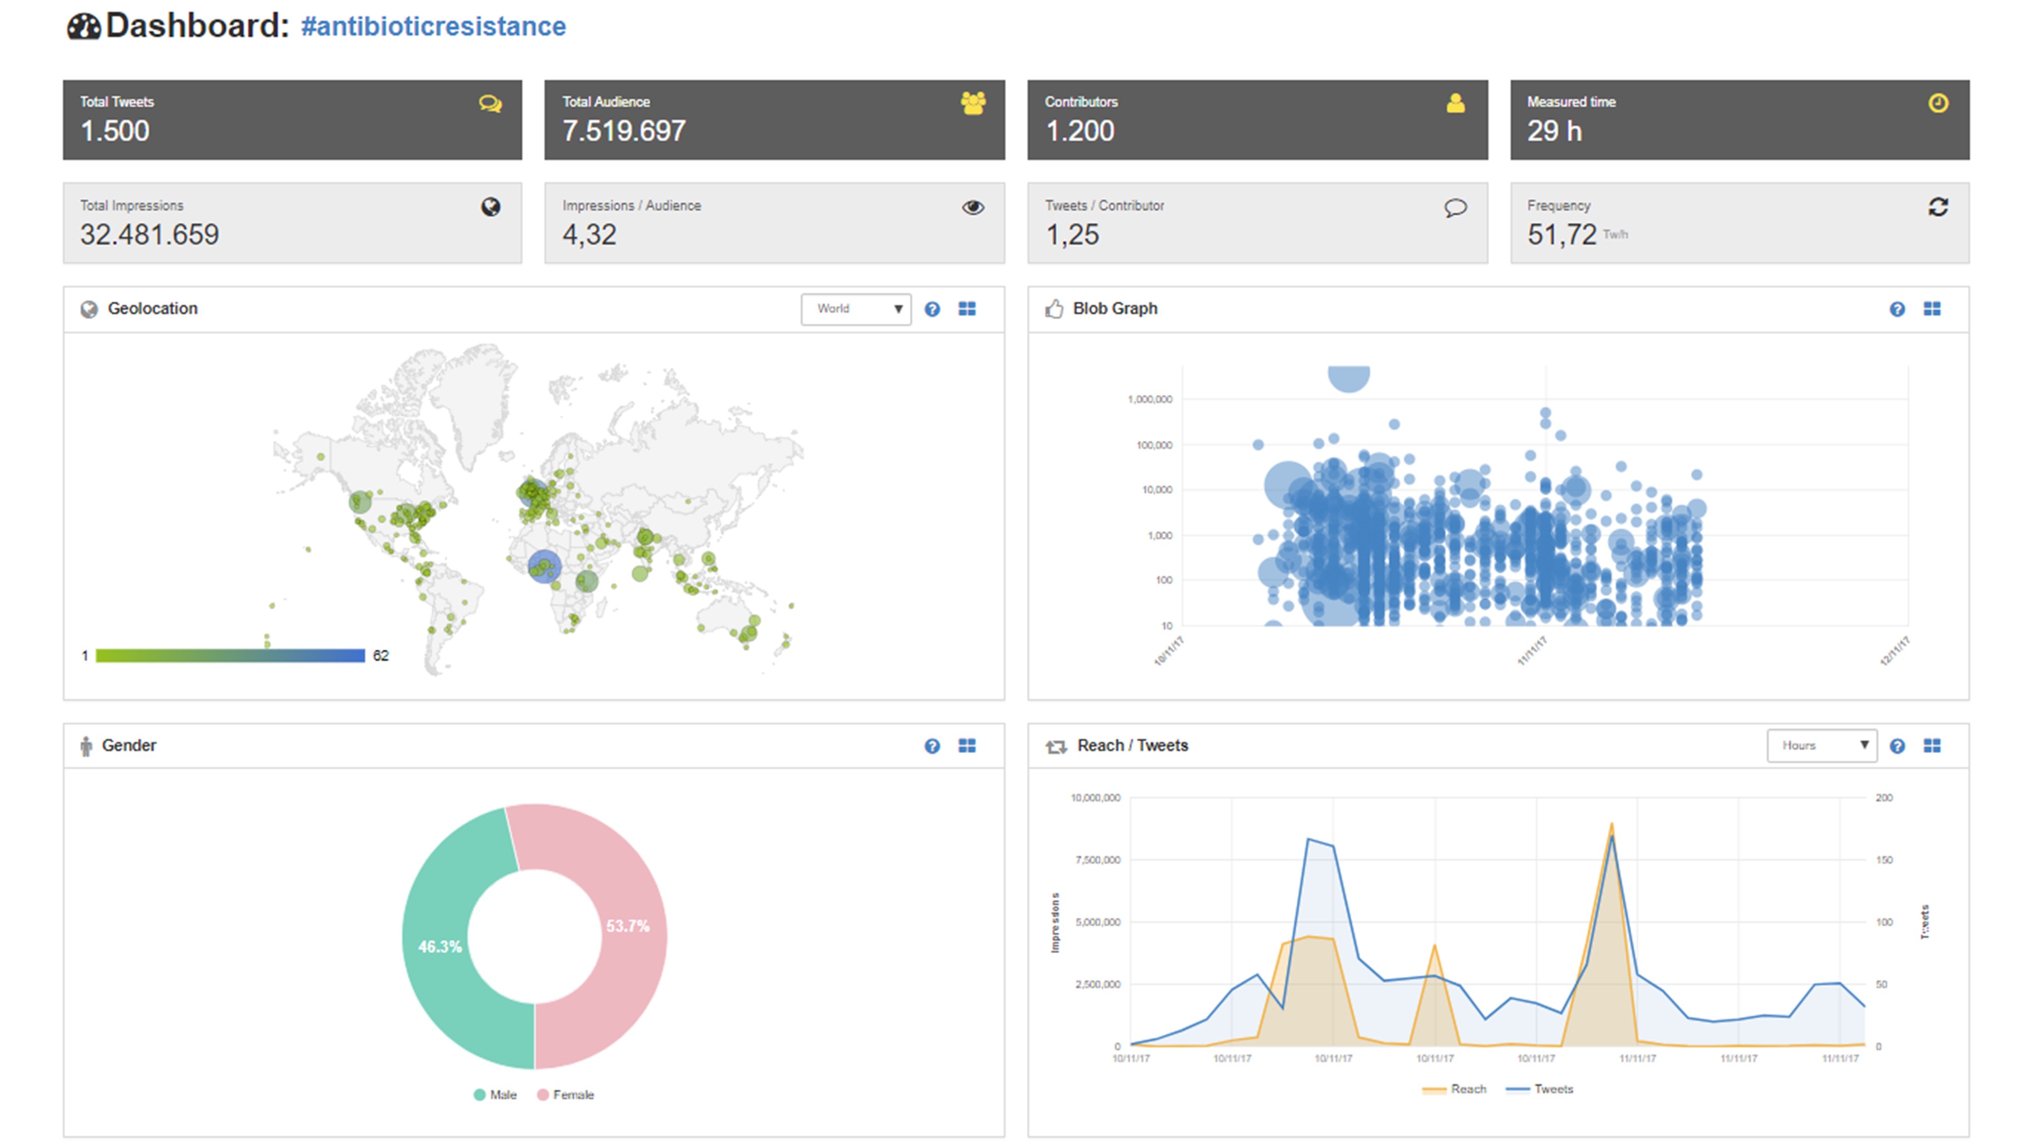The height and width of the screenshot is (1145, 2036).
Task: Click the Total Tweets stat card
Action: tap(292, 119)
